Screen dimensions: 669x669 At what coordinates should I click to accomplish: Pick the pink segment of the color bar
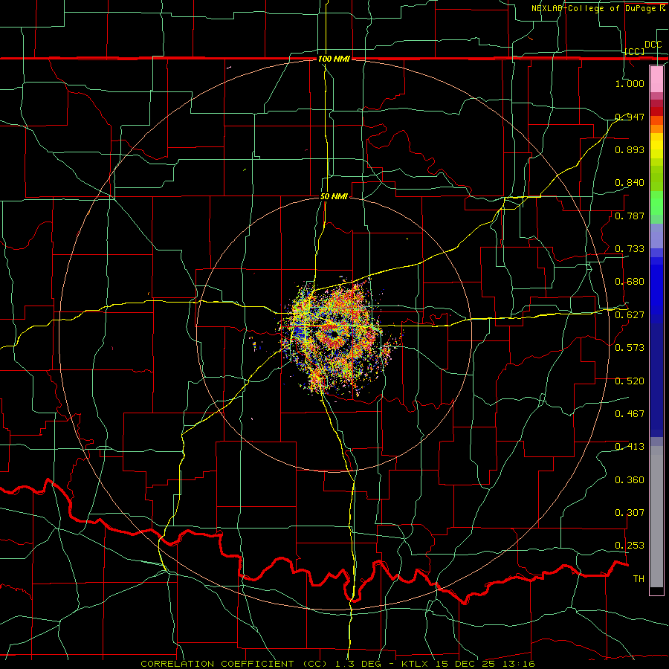click(656, 79)
